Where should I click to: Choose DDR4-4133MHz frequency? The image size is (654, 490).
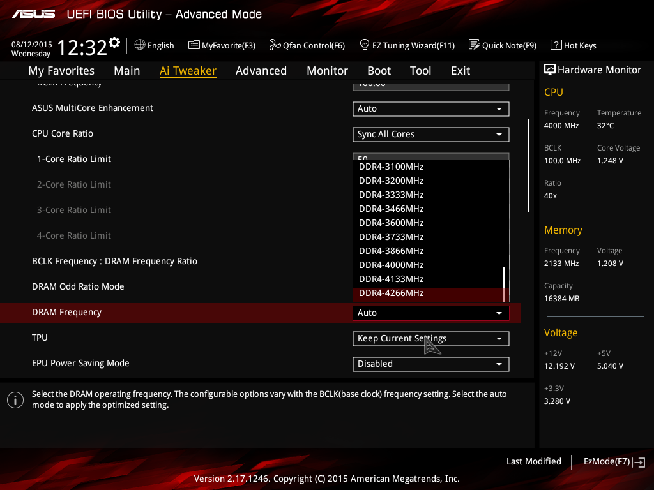(427, 279)
